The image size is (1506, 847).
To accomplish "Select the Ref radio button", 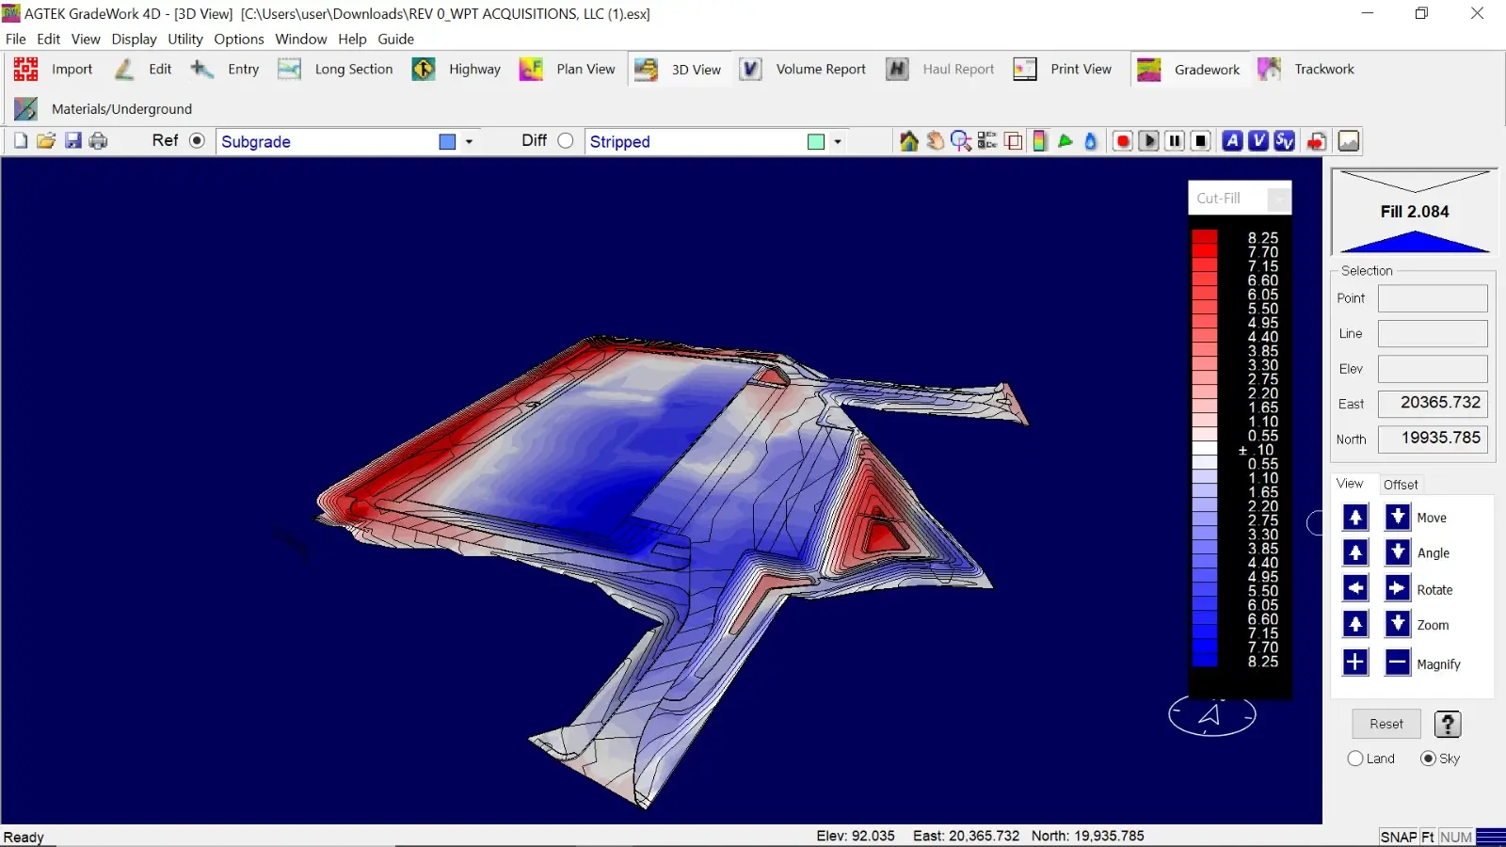I will (197, 141).
